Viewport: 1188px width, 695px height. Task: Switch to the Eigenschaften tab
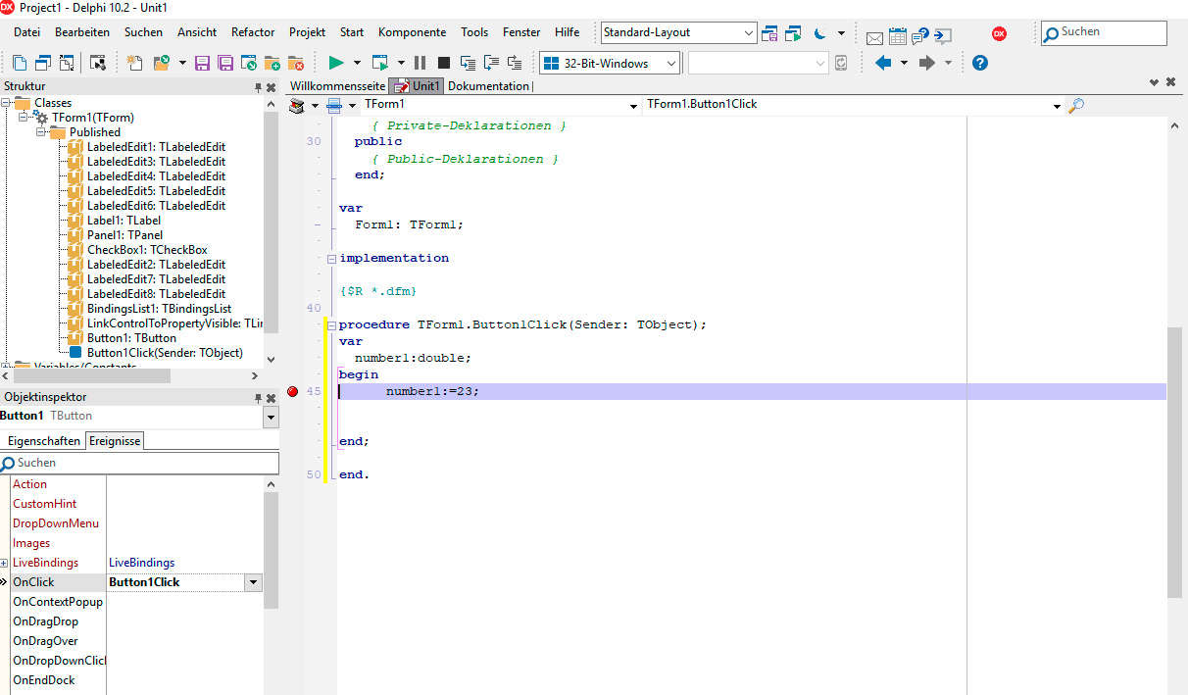click(x=44, y=441)
